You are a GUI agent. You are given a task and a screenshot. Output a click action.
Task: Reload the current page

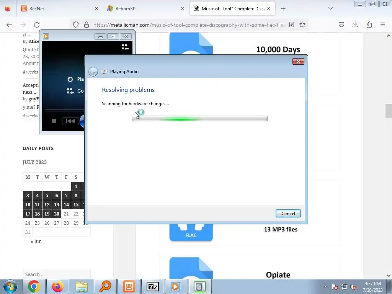click(37, 24)
